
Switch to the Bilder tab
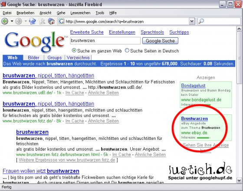(x=33, y=58)
